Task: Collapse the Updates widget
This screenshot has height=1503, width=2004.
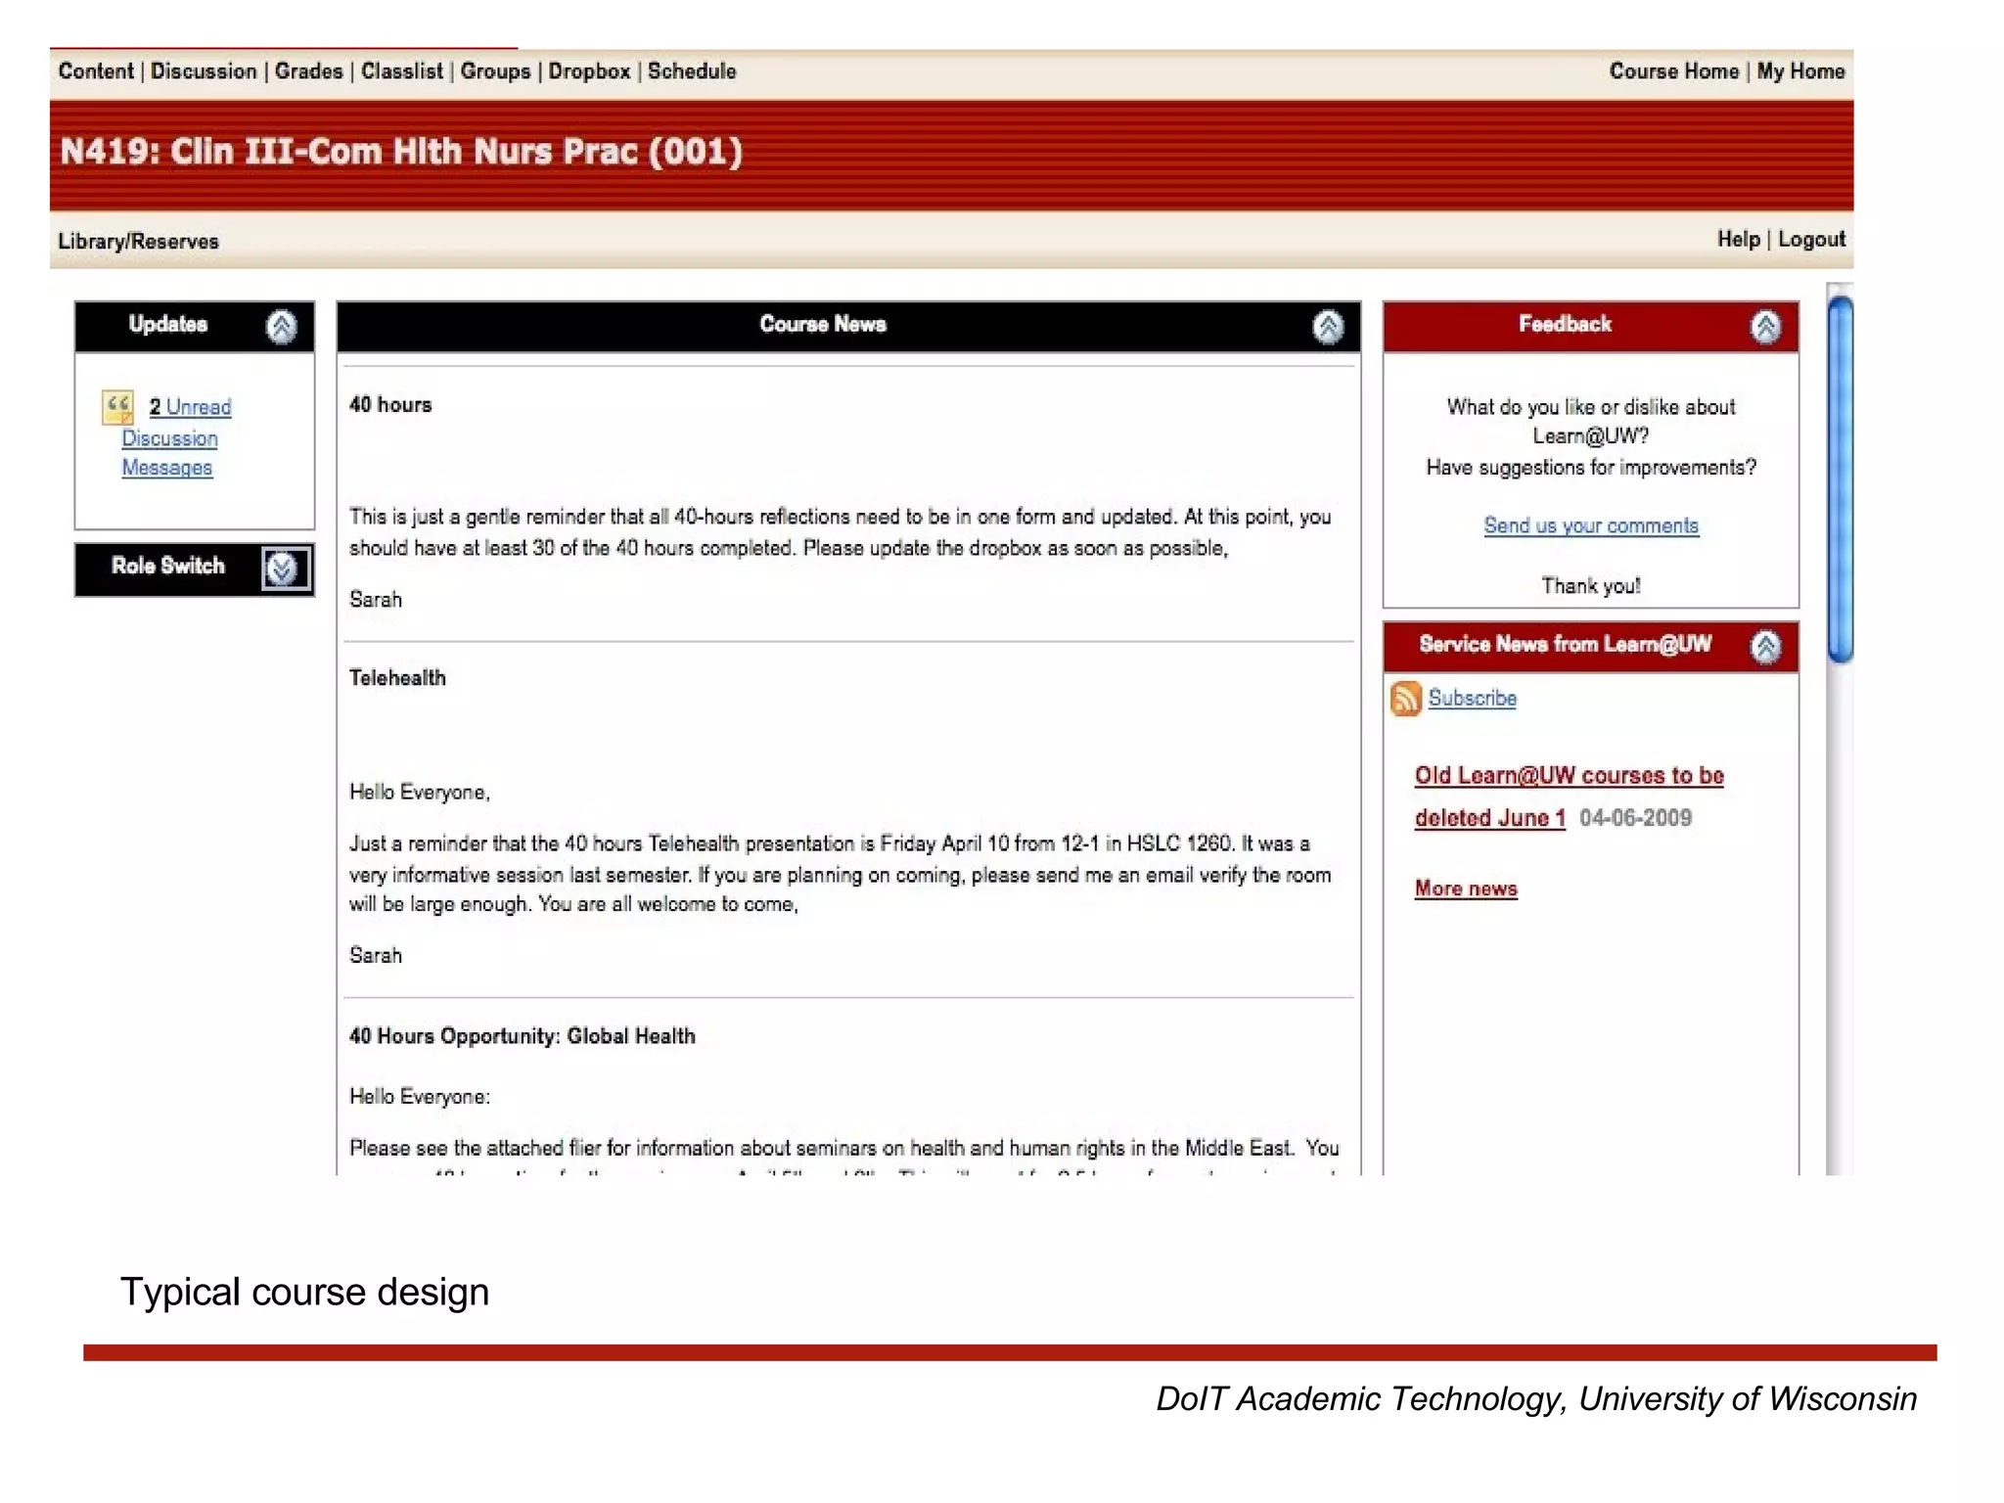Action: [281, 326]
